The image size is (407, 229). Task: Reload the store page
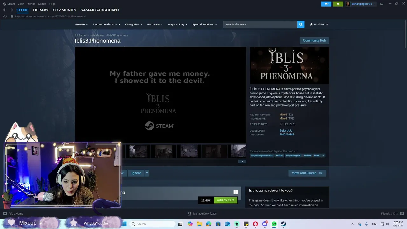[x=5, y=16]
